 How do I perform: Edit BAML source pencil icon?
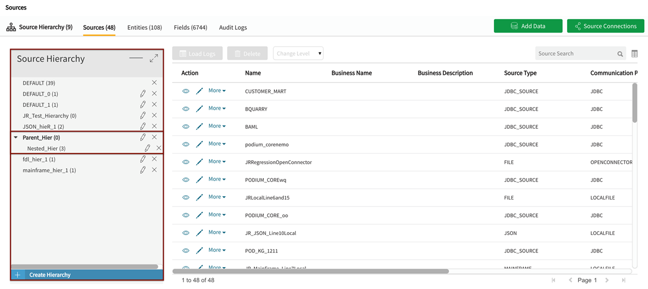[x=200, y=127]
